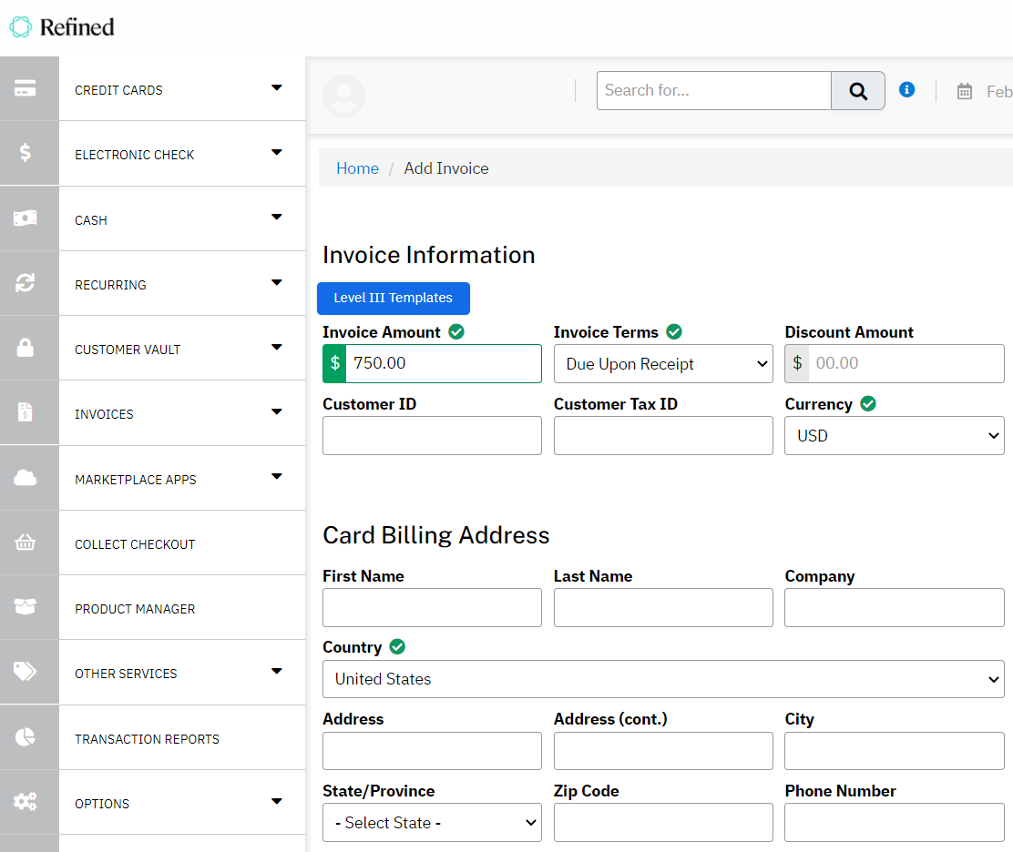Click the credit card sidebar icon
Image resolution: width=1013 pixels, height=852 pixels.
point(26,87)
